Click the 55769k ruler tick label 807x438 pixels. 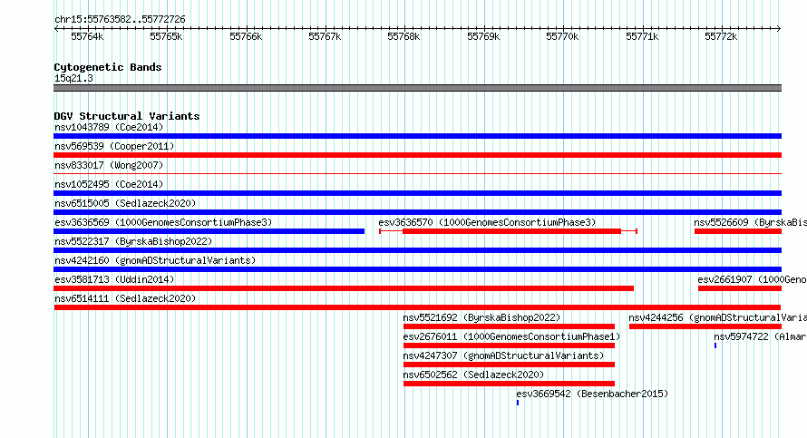[x=483, y=36]
